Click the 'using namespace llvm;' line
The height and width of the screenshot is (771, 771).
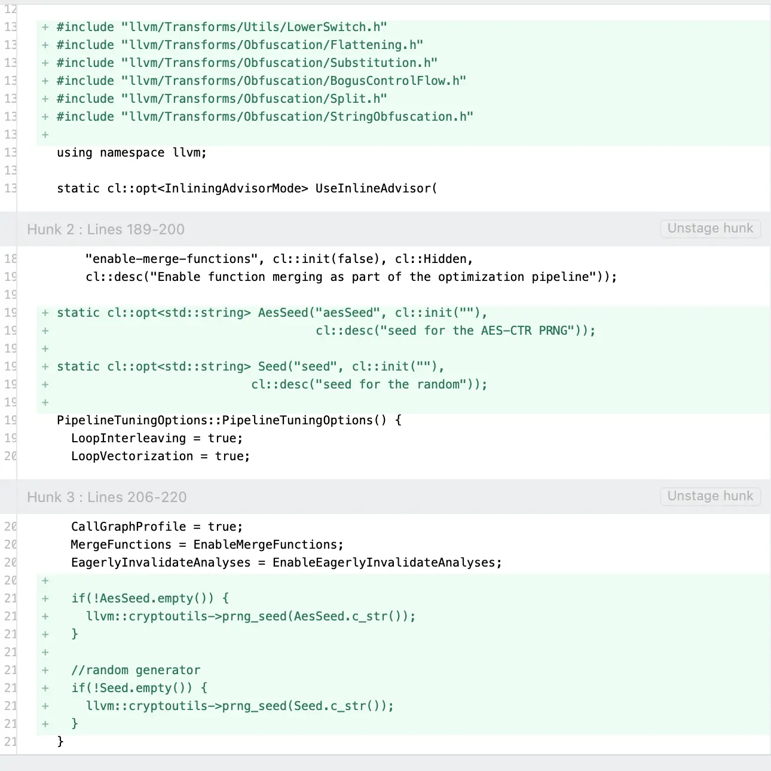(131, 152)
